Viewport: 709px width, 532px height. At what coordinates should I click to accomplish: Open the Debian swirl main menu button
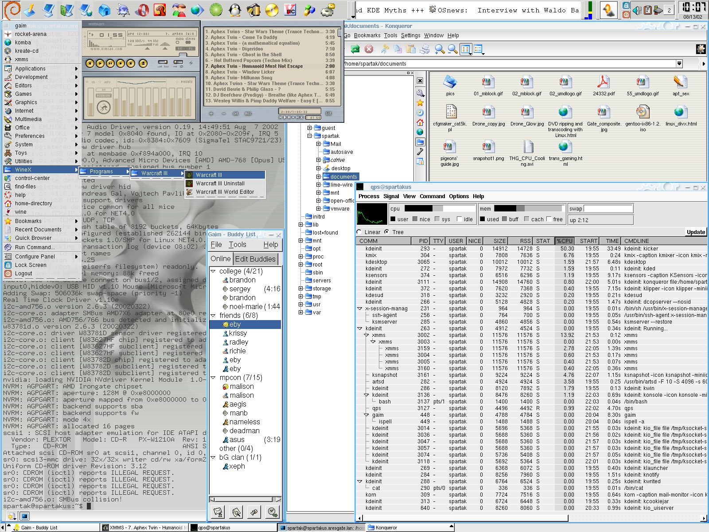[x=11, y=10]
